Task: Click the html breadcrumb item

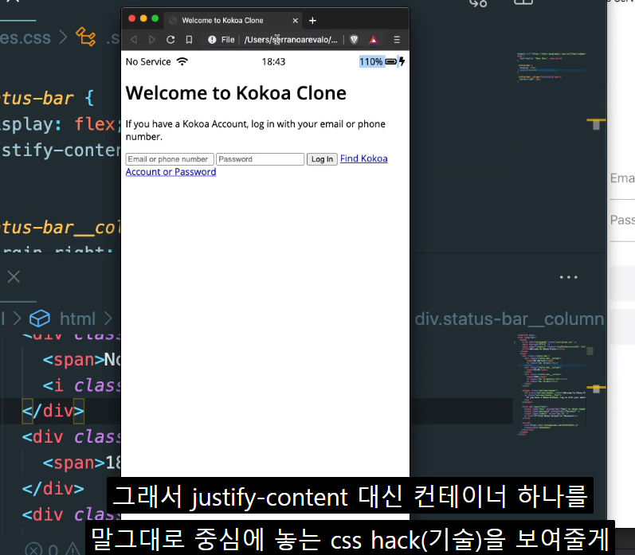Action: click(77, 319)
